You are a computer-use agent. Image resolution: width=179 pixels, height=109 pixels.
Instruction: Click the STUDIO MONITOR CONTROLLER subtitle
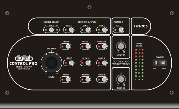24,68
